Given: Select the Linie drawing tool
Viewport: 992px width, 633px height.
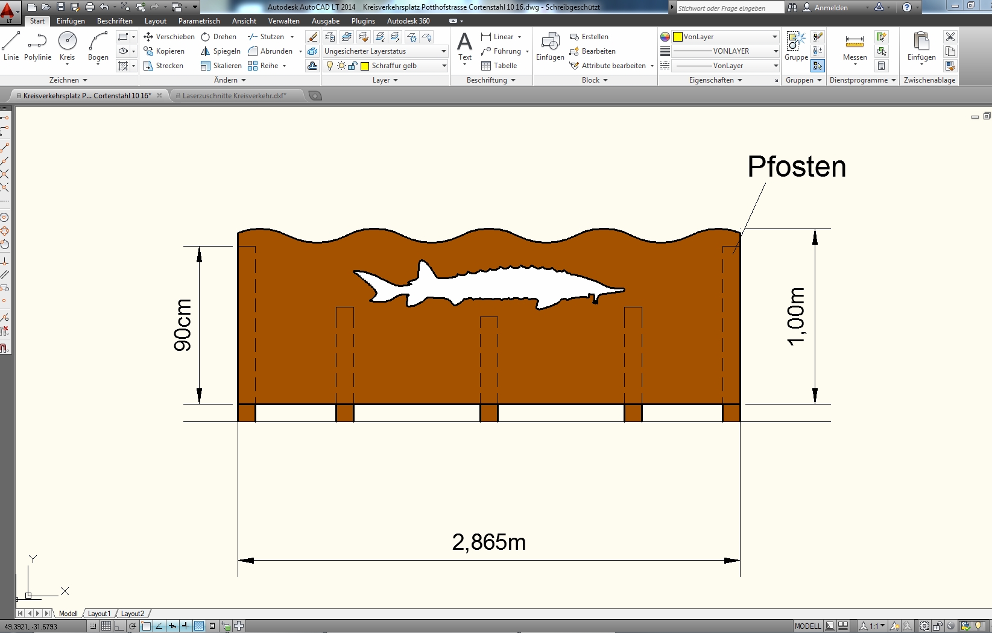Looking at the screenshot, I should point(11,46).
